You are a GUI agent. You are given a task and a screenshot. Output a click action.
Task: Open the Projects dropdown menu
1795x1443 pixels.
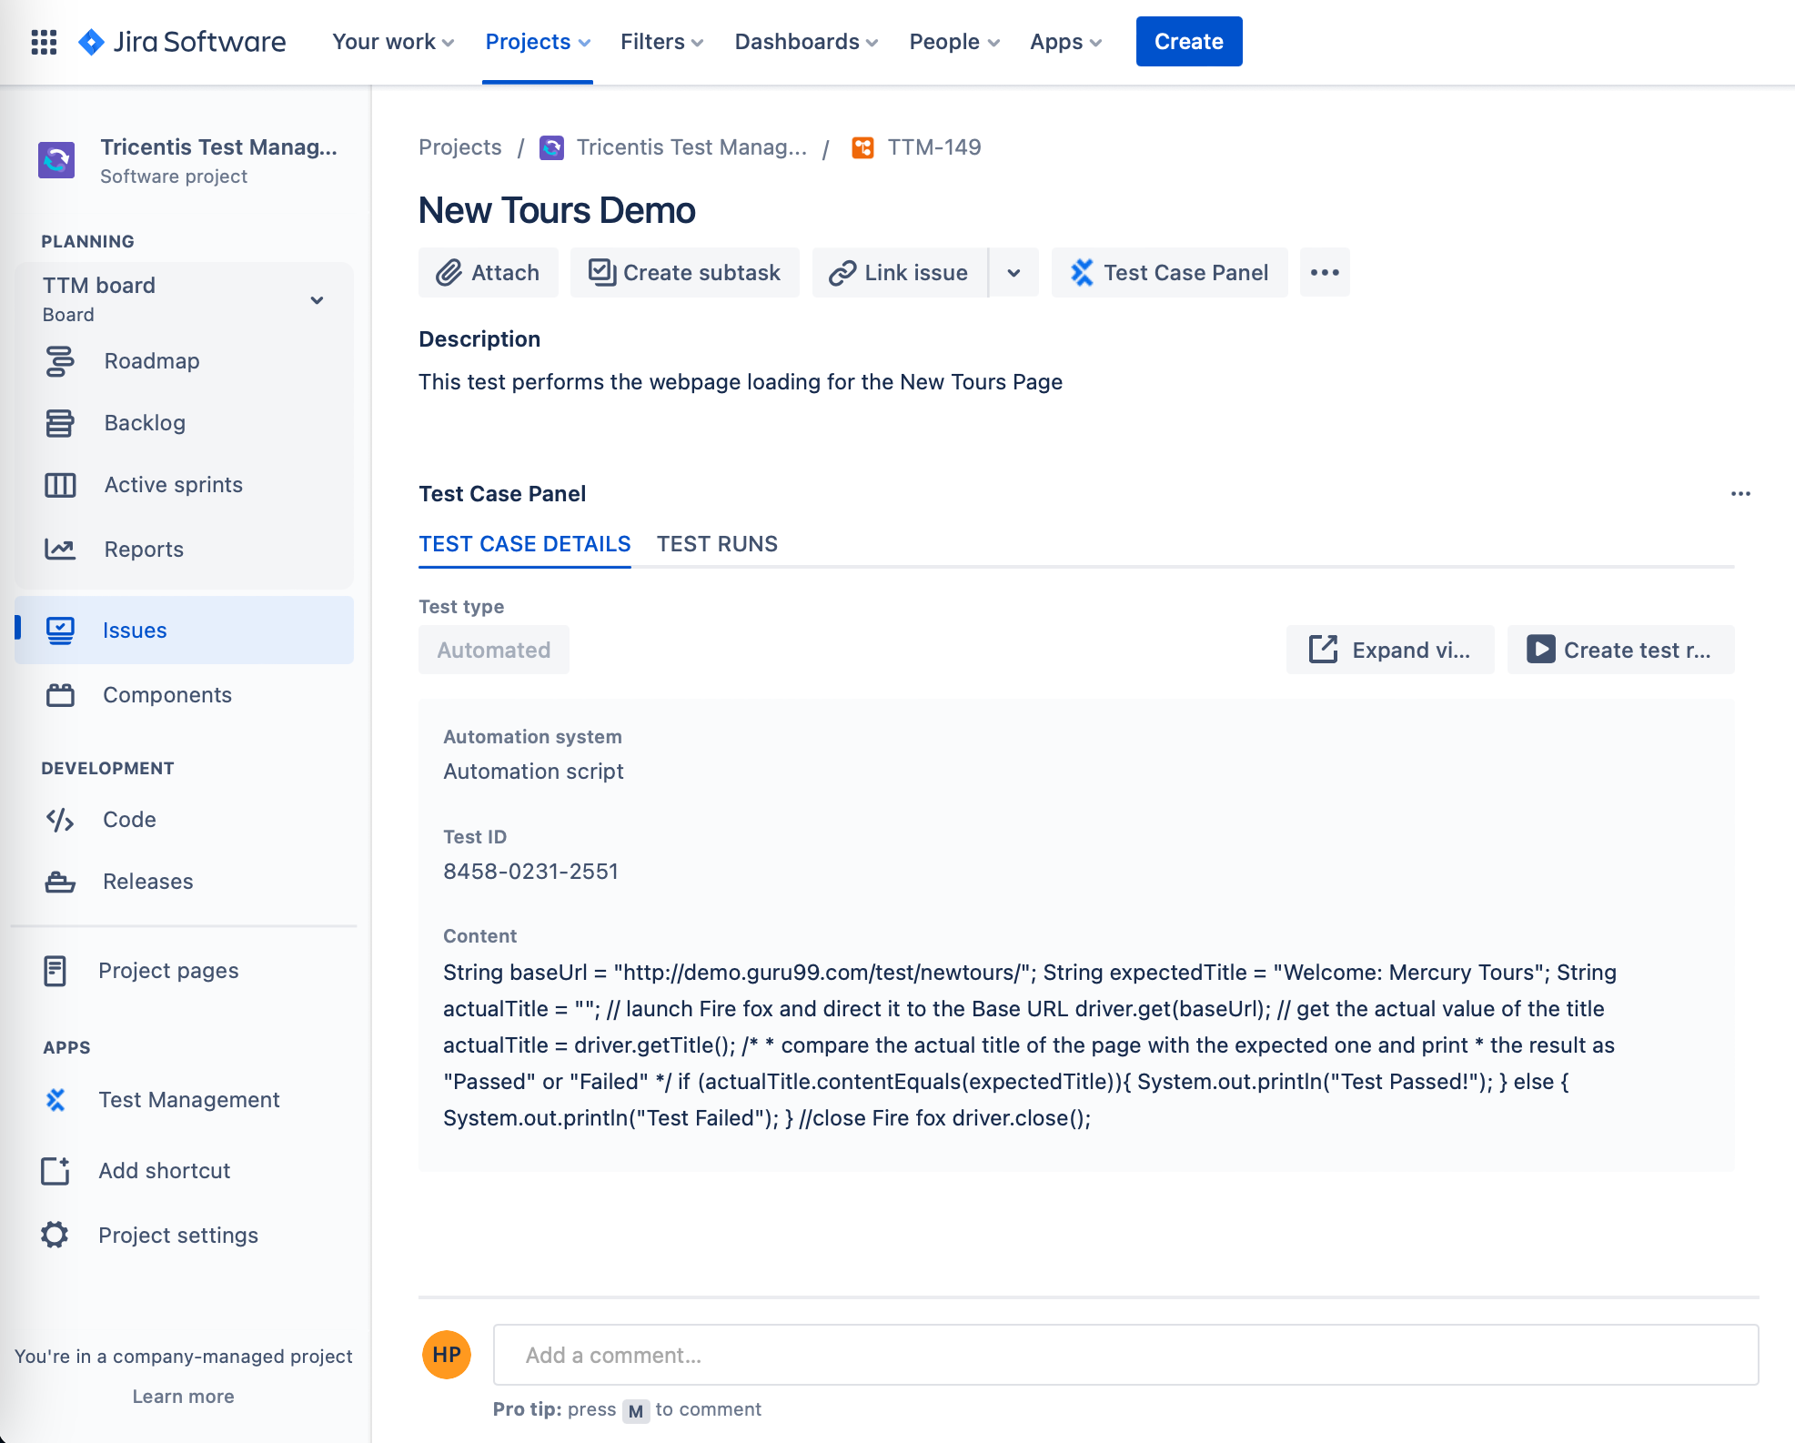coord(538,42)
